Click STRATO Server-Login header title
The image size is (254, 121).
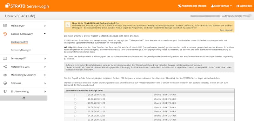pos(30,6)
